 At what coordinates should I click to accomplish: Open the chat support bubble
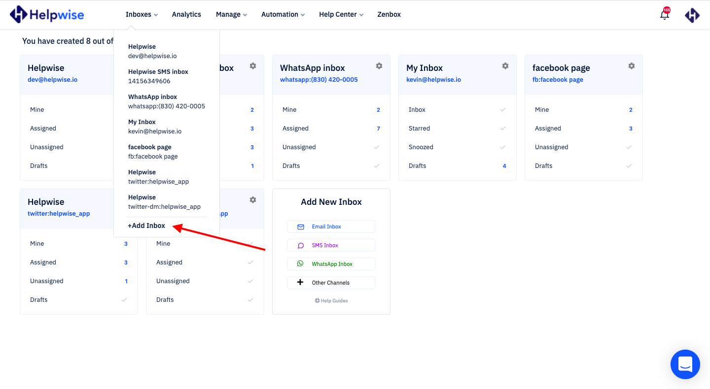[685, 364]
